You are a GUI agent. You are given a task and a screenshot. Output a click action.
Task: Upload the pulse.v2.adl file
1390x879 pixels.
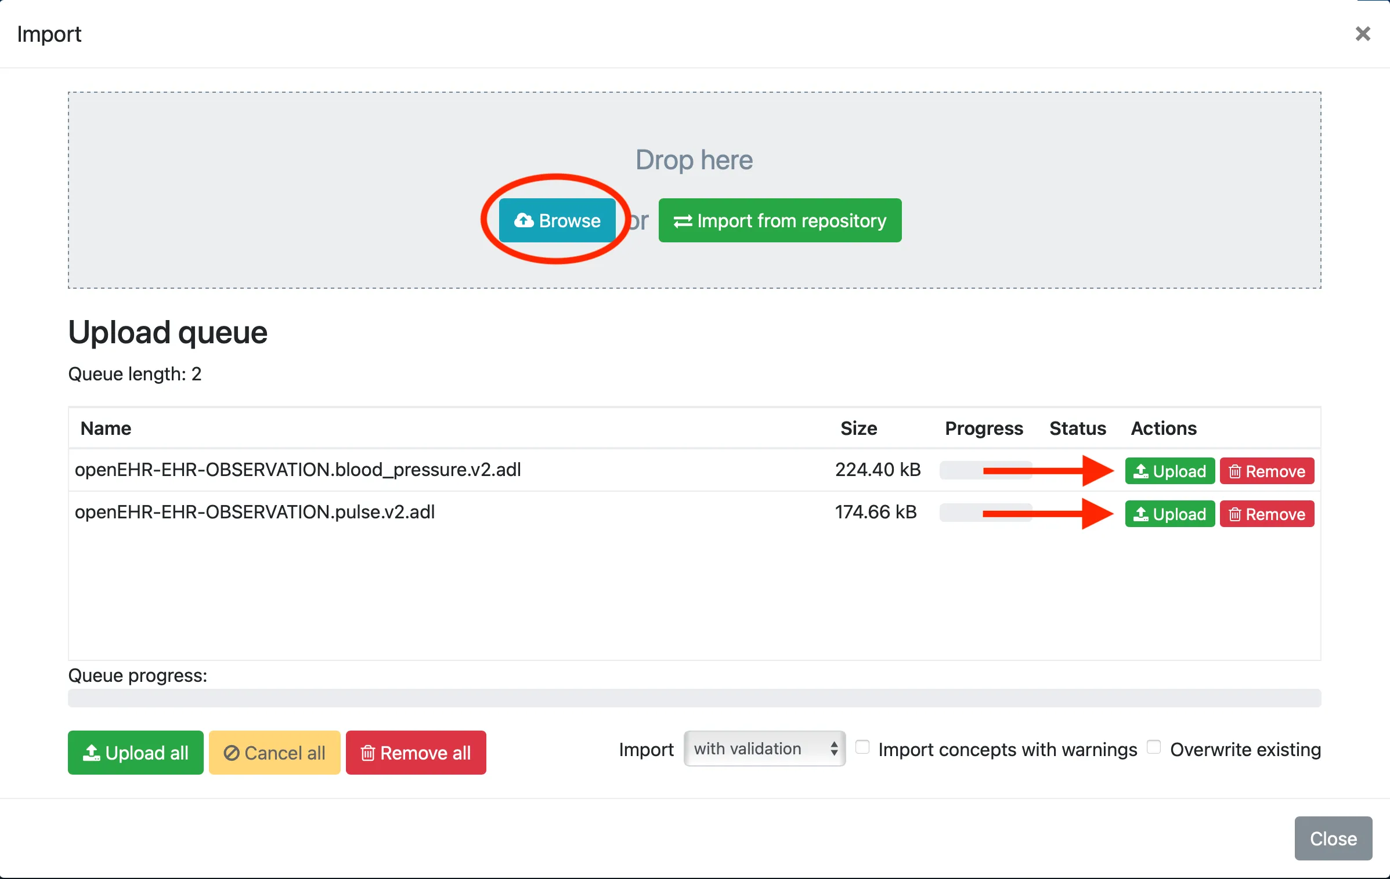1169,514
